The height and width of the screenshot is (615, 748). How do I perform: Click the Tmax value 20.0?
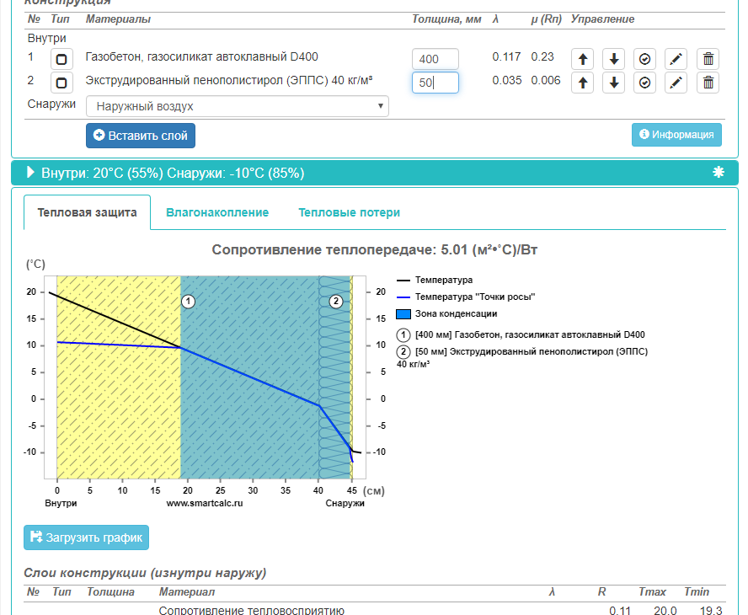665,610
